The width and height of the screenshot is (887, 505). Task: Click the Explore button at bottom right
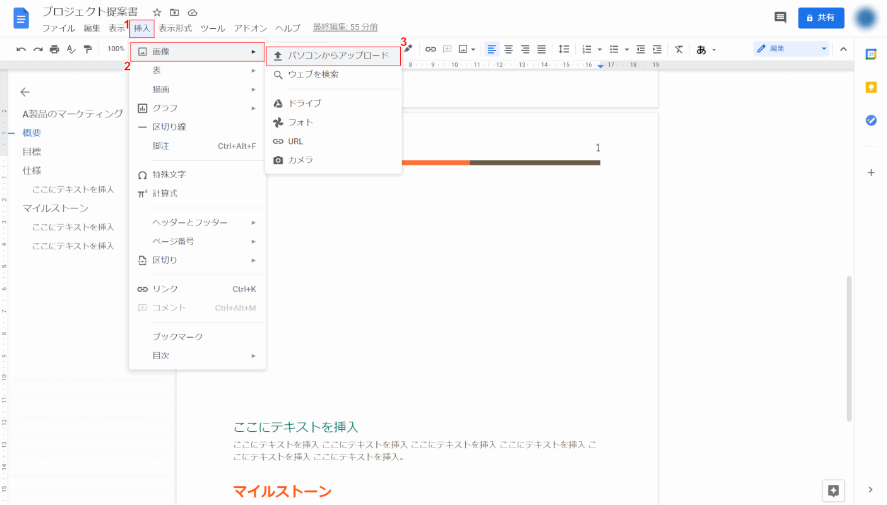pos(833,490)
